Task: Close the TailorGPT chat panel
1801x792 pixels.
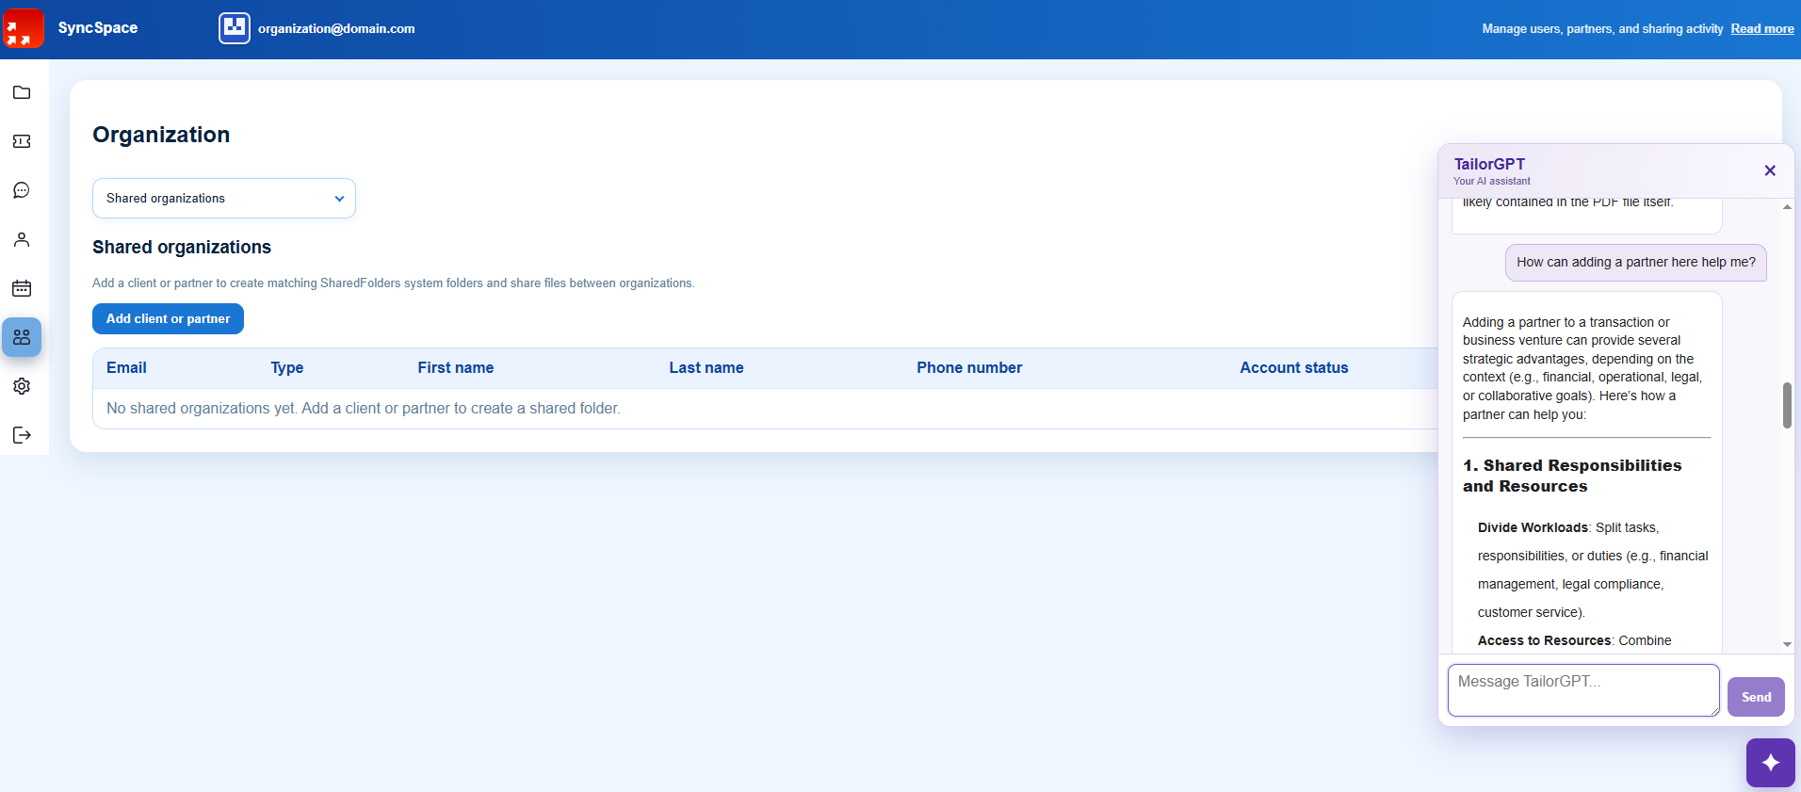Action: [x=1770, y=170]
